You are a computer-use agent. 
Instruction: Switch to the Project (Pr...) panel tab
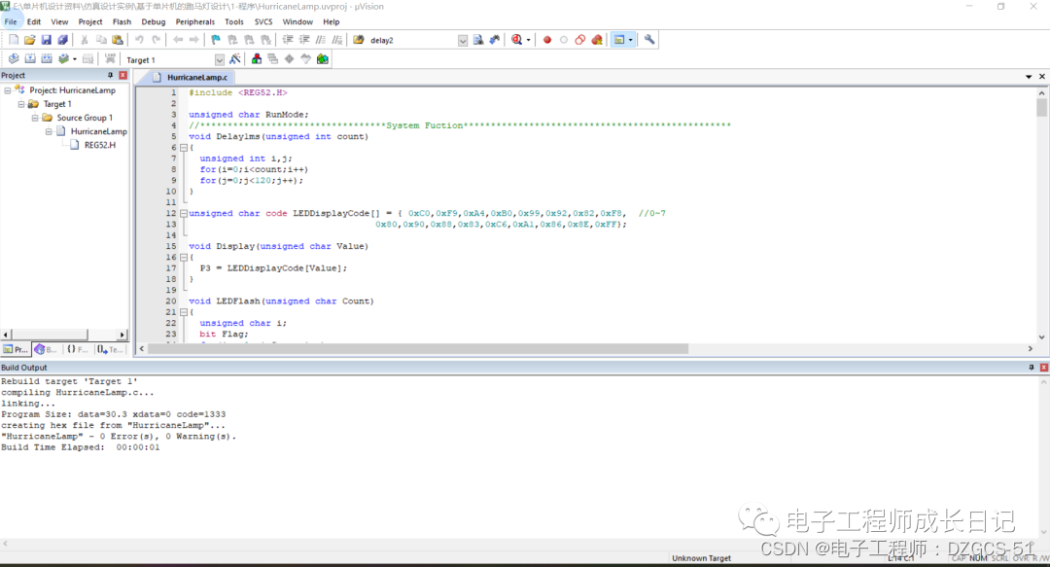(x=17, y=349)
